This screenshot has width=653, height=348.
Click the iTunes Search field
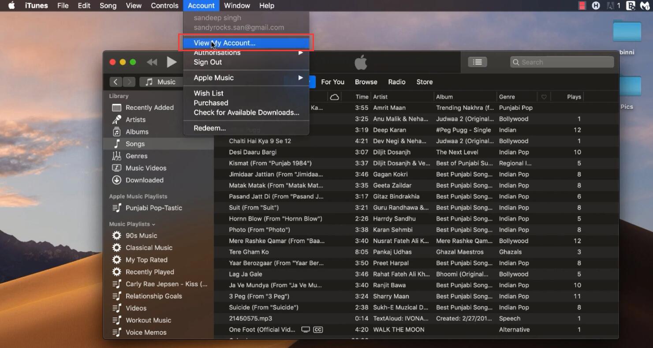562,62
